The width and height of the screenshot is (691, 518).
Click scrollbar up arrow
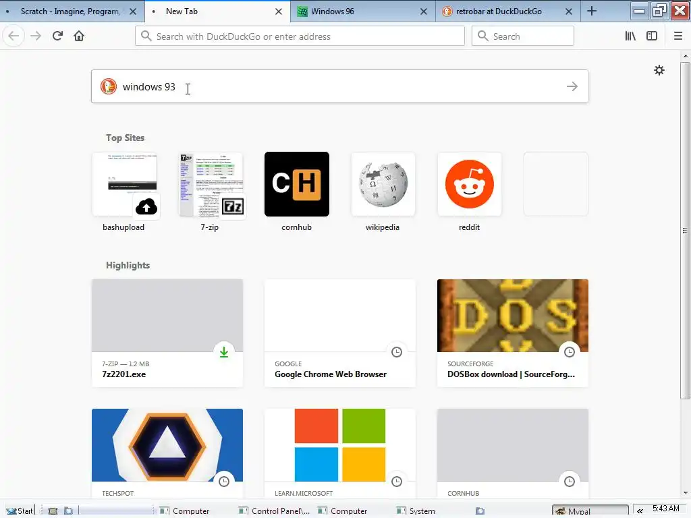(x=685, y=57)
